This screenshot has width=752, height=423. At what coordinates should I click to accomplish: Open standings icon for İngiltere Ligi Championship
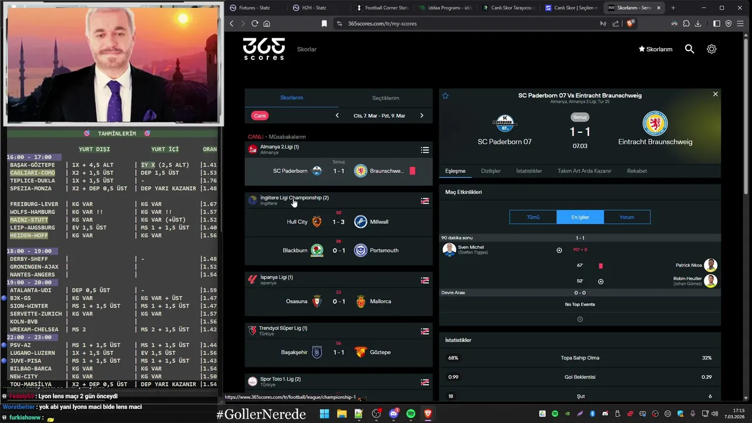425,201
